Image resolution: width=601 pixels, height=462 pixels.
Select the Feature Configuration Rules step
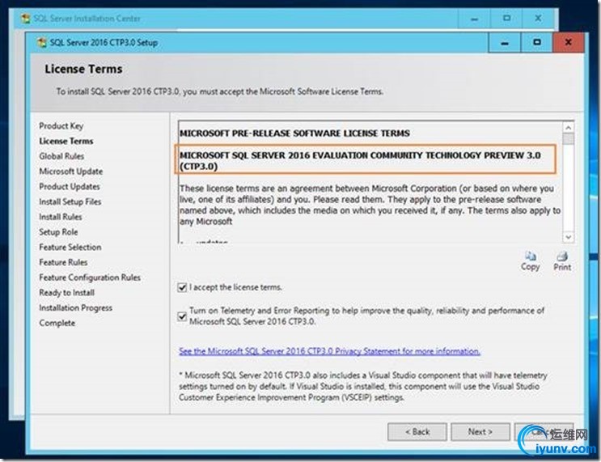click(x=90, y=278)
